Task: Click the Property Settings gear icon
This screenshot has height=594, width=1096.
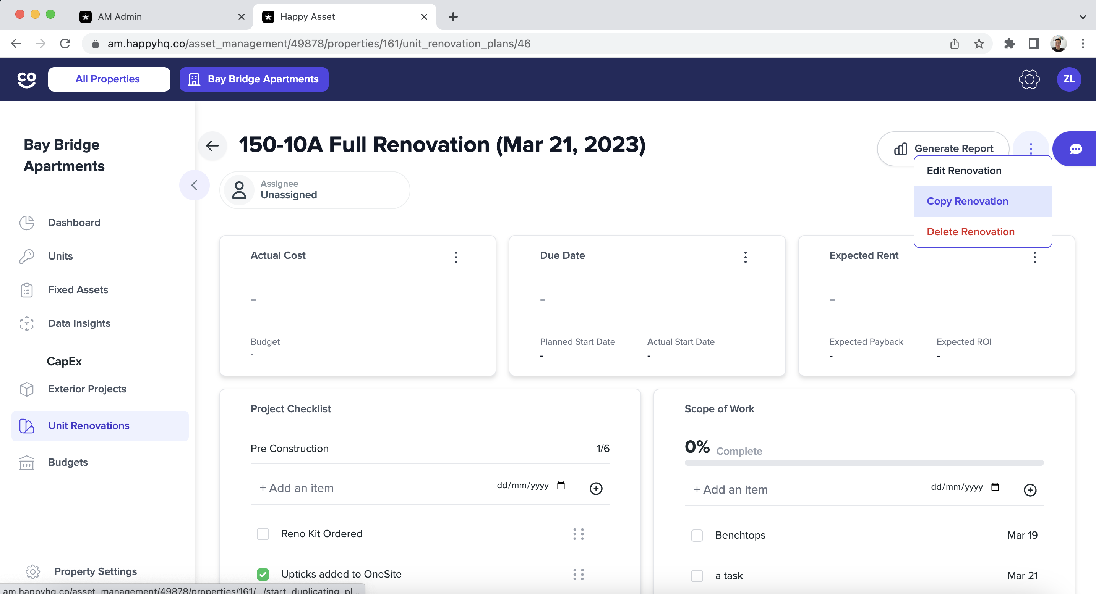Action: click(33, 571)
